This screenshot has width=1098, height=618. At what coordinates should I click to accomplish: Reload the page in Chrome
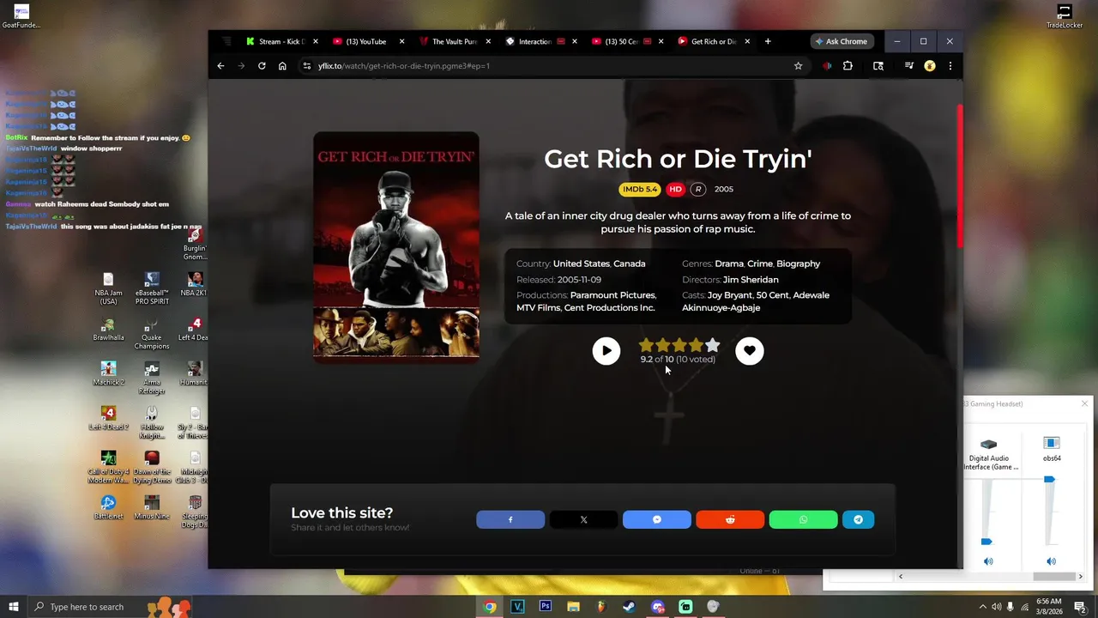coord(262,66)
